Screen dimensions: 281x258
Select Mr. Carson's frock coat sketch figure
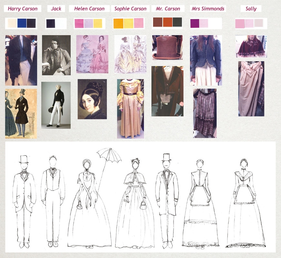[167, 201]
